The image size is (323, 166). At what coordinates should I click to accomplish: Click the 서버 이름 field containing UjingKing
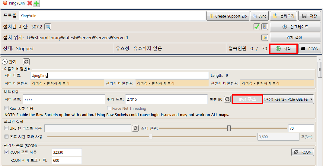coord(120,76)
